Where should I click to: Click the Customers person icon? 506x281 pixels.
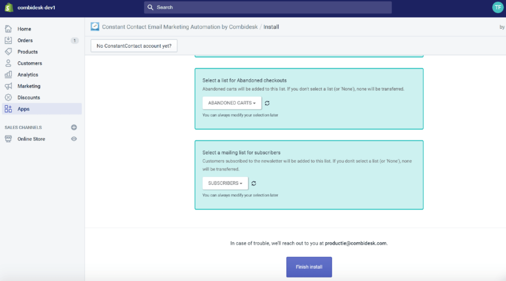[x=8, y=63]
